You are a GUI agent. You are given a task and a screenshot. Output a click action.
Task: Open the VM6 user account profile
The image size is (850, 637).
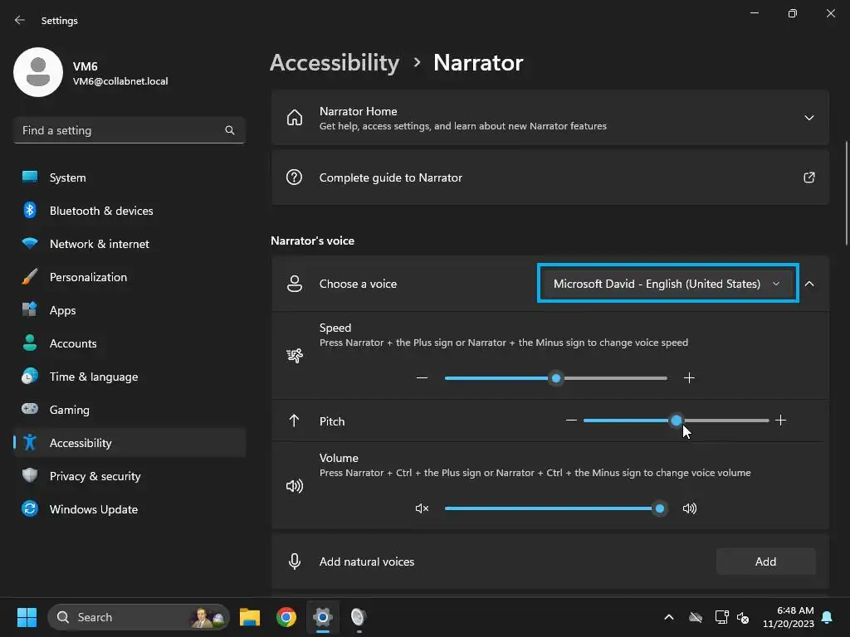pos(91,73)
